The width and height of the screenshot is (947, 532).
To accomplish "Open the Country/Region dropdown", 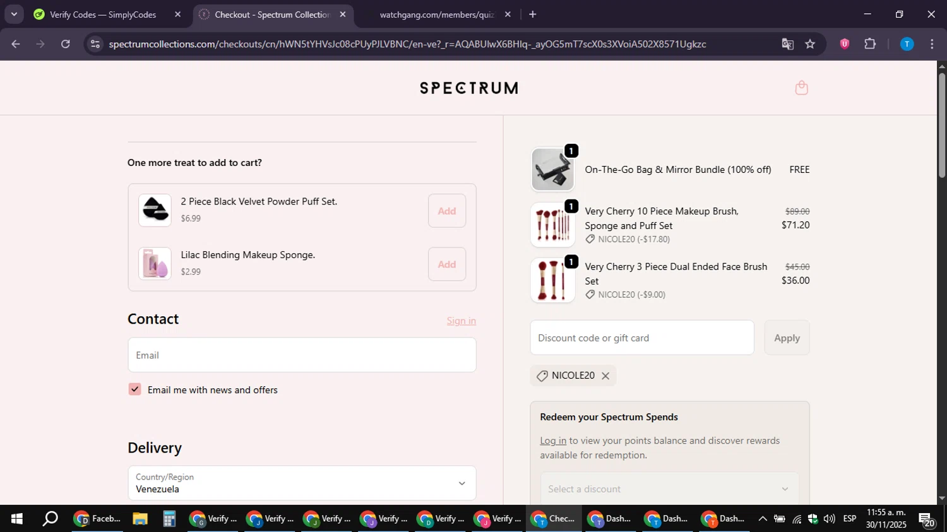I will tap(302, 483).
